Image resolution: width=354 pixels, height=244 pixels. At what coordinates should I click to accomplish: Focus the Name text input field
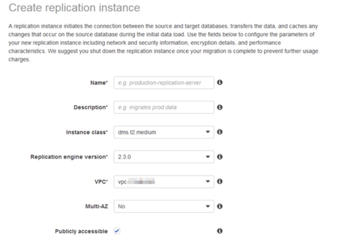click(x=164, y=83)
